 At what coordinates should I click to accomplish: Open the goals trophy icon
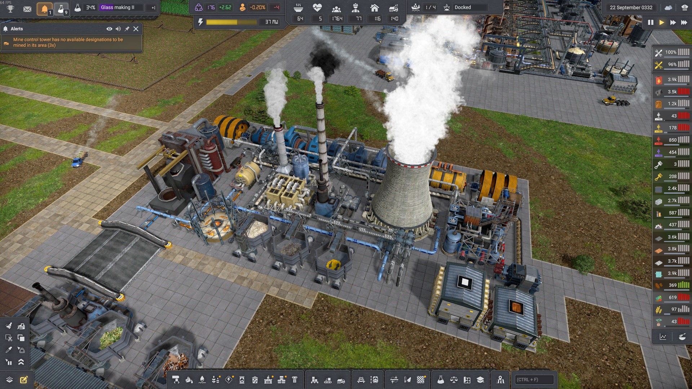10,9
